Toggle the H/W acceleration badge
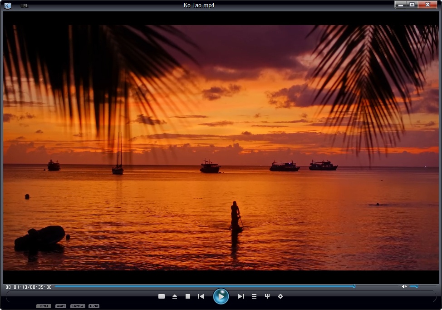442x310 pixels. [x=94, y=306]
